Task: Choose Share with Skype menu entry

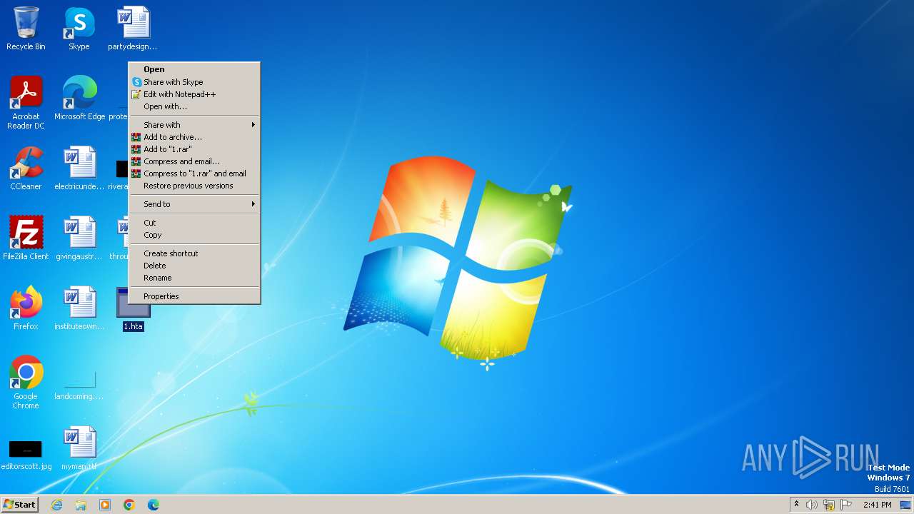Action: (194, 82)
